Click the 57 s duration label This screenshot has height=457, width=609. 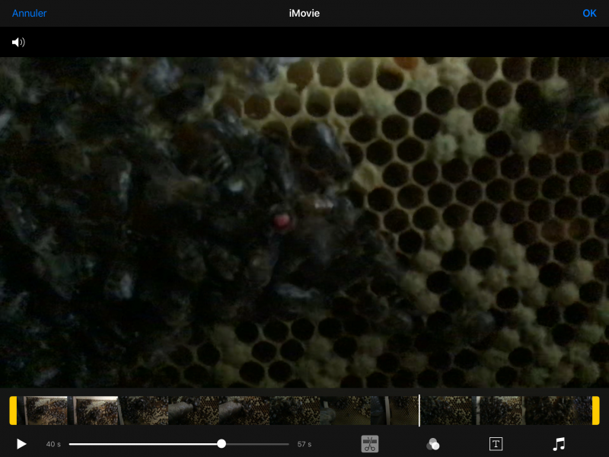304,444
